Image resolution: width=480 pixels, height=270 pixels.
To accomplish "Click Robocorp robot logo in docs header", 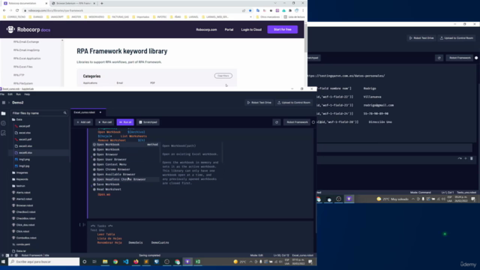I will 10,29.
